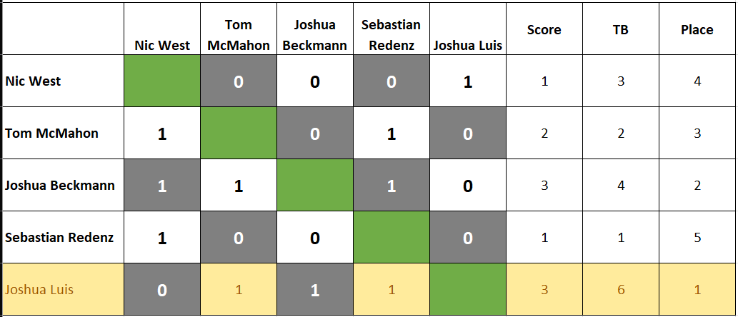
Task: Click the TB column header
Action: [620, 29]
